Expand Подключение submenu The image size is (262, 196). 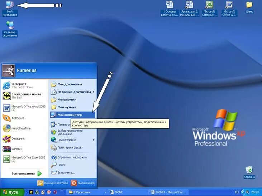coord(73,140)
